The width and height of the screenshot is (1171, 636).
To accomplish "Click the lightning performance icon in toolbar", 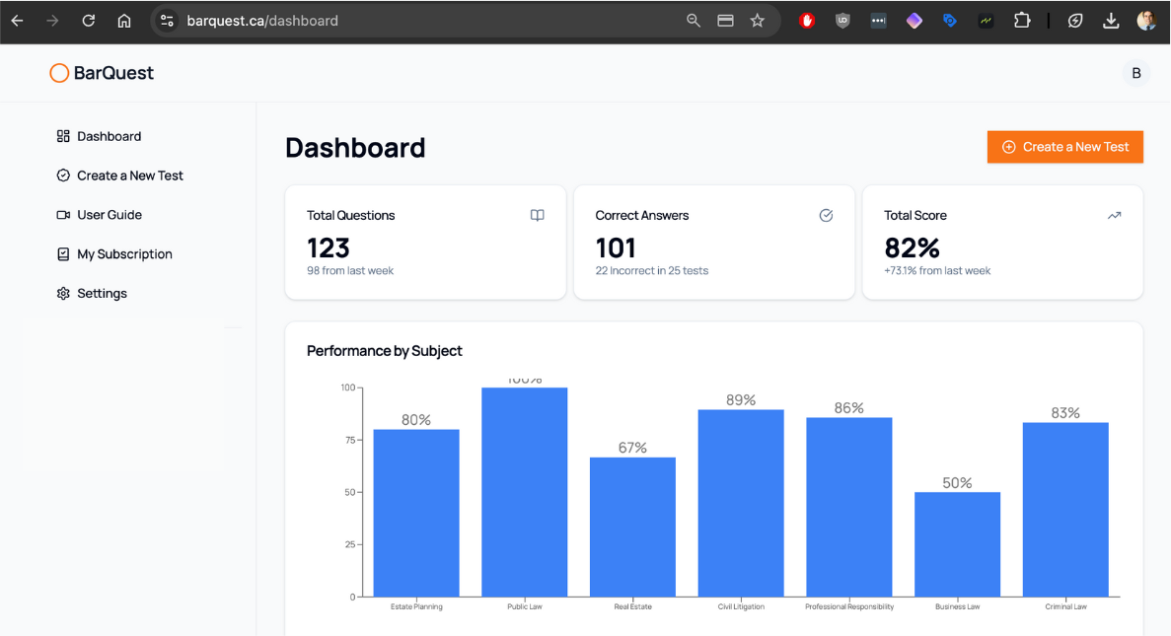I will pyautogui.click(x=1074, y=21).
